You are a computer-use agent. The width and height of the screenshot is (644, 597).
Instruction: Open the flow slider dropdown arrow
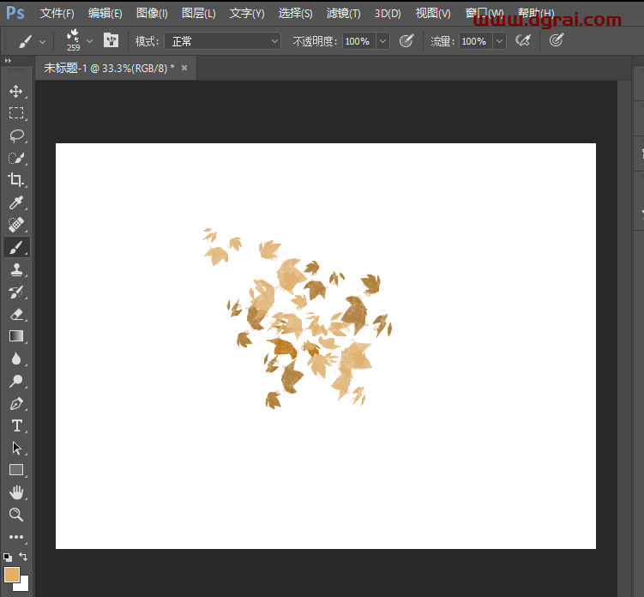tap(499, 41)
